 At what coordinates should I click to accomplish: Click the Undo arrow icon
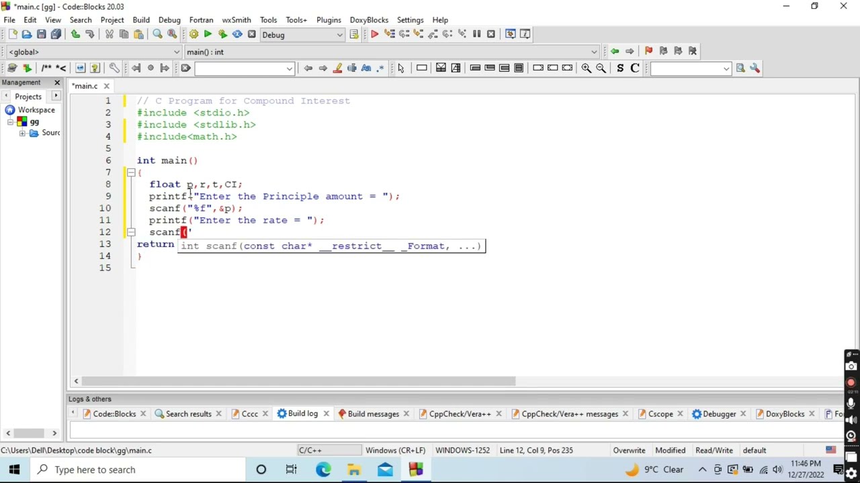(75, 34)
